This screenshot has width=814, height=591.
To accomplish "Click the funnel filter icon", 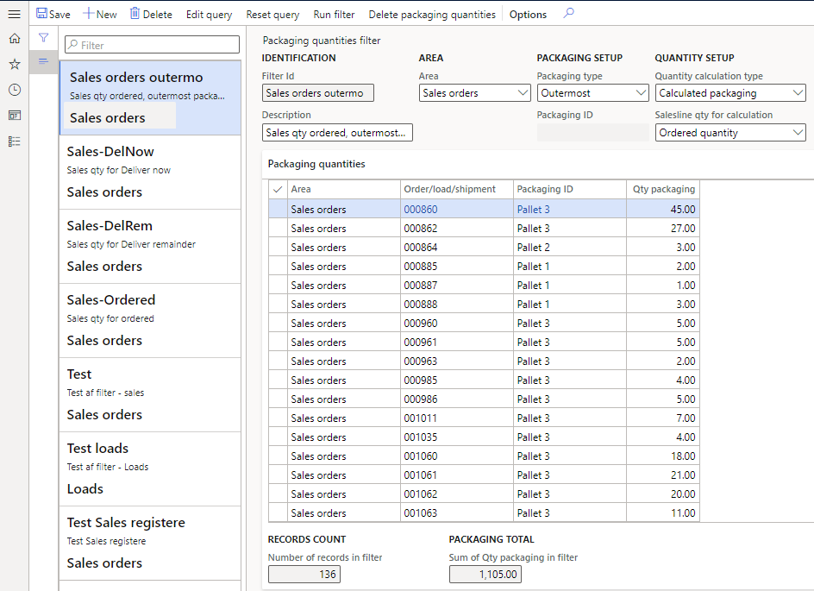I will 43,38.
